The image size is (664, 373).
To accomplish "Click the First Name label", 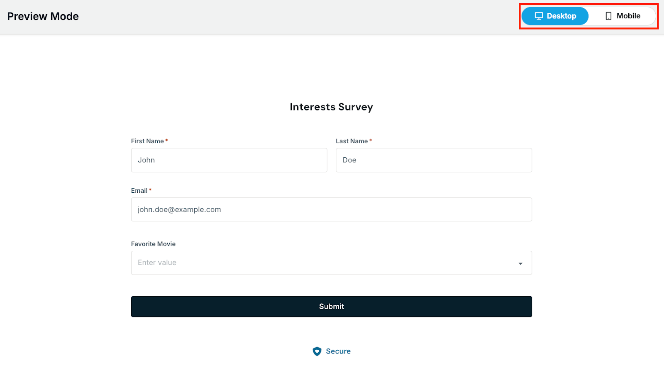I will tap(147, 141).
